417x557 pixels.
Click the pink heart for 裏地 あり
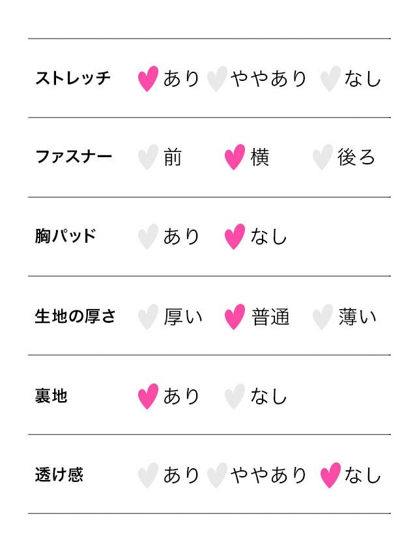coord(149,397)
